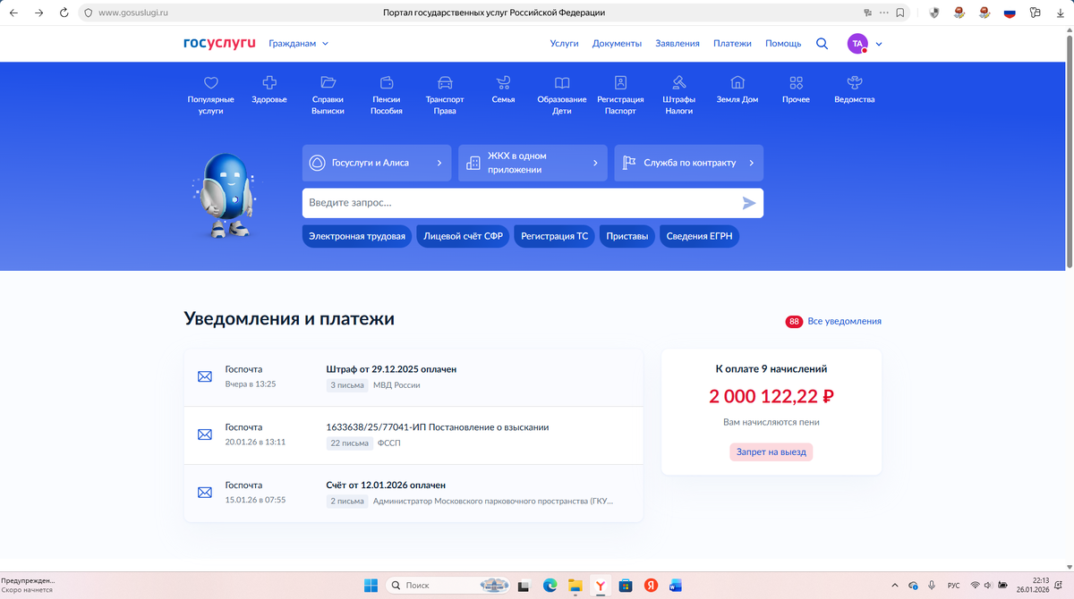The height and width of the screenshot is (599, 1074).
Task: Click the РУС language indicator in tray
Action: (x=954, y=586)
